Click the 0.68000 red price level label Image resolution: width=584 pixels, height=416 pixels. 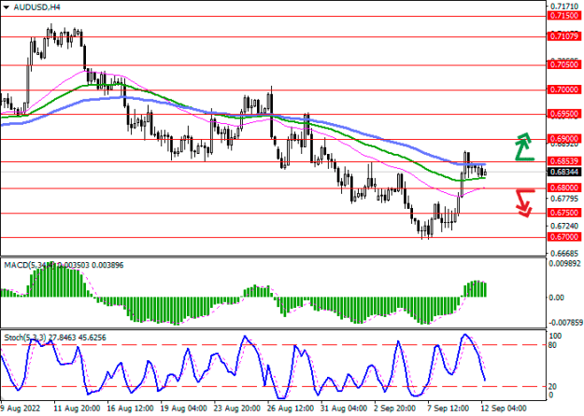[x=564, y=188]
